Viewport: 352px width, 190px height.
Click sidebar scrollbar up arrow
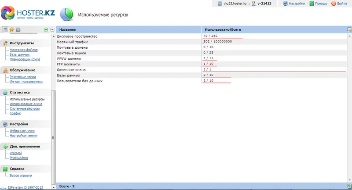click(53, 36)
